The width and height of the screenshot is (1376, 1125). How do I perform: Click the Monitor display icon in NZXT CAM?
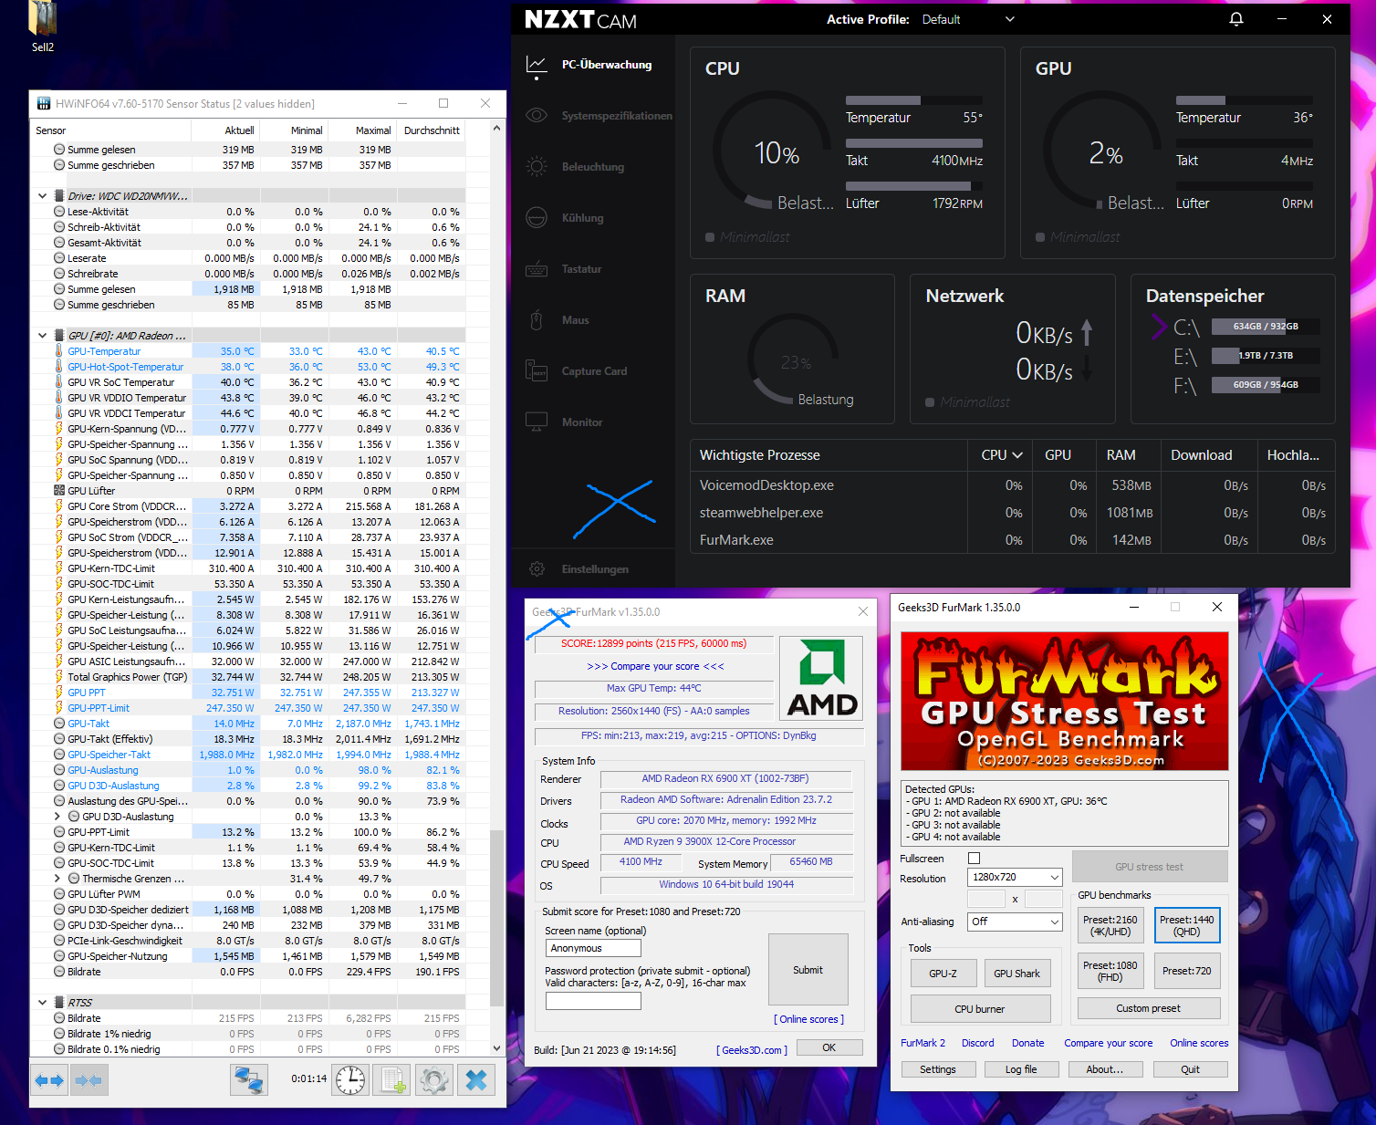537,422
